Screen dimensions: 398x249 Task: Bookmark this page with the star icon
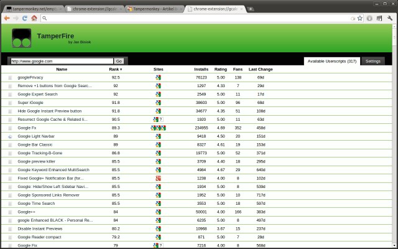pyautogui.click(x=359, y=18)
